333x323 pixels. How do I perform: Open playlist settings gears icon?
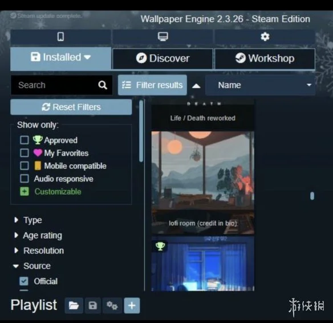click(112, 305)
